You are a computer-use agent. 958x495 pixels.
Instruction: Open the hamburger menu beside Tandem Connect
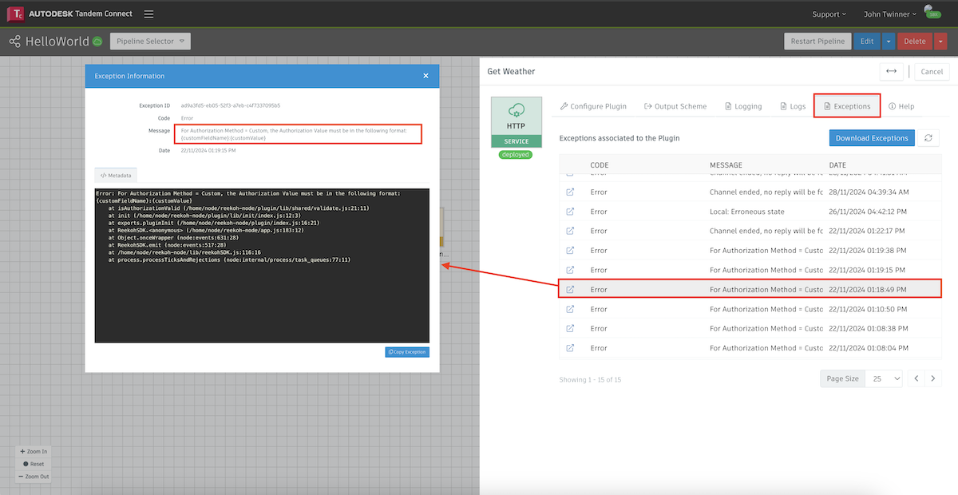(x=149, y=14)
